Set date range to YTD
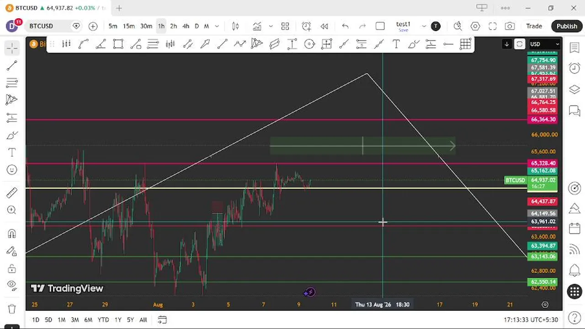The width and height of the screenshot is (585, 329). coord(103,320)
